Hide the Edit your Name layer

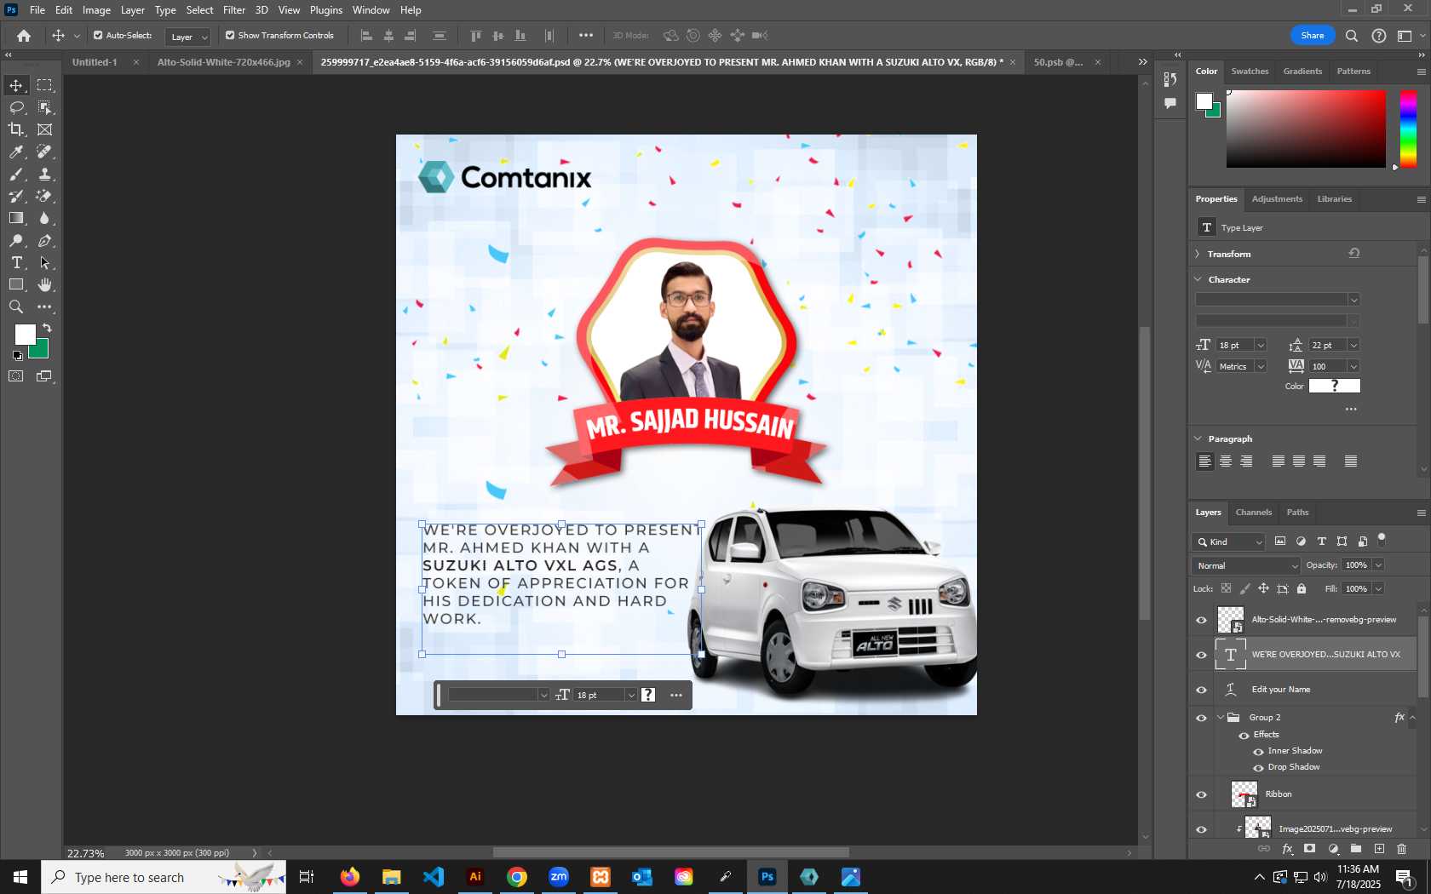[x=1202, y=690]
